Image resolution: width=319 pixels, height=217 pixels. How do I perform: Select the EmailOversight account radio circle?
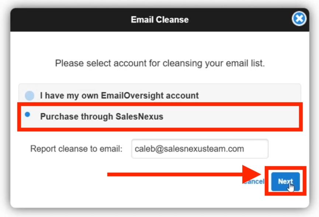30,96
